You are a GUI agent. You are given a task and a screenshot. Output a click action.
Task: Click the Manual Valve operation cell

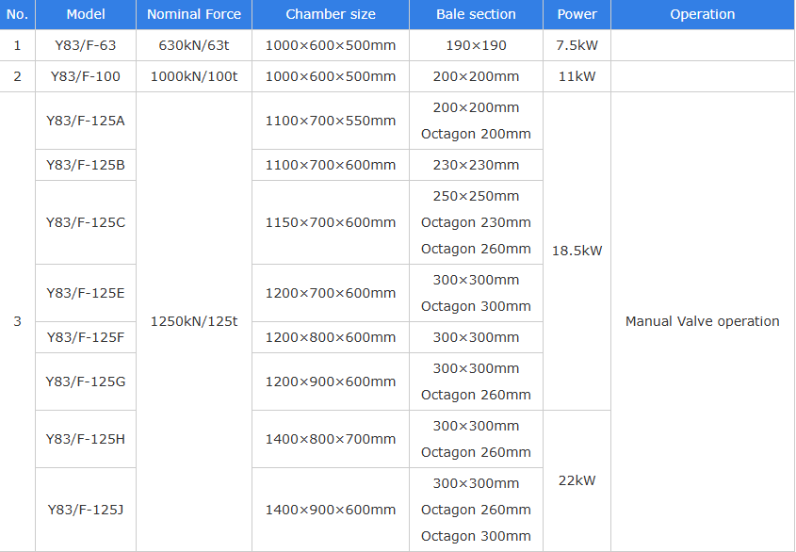click(703, 321)
